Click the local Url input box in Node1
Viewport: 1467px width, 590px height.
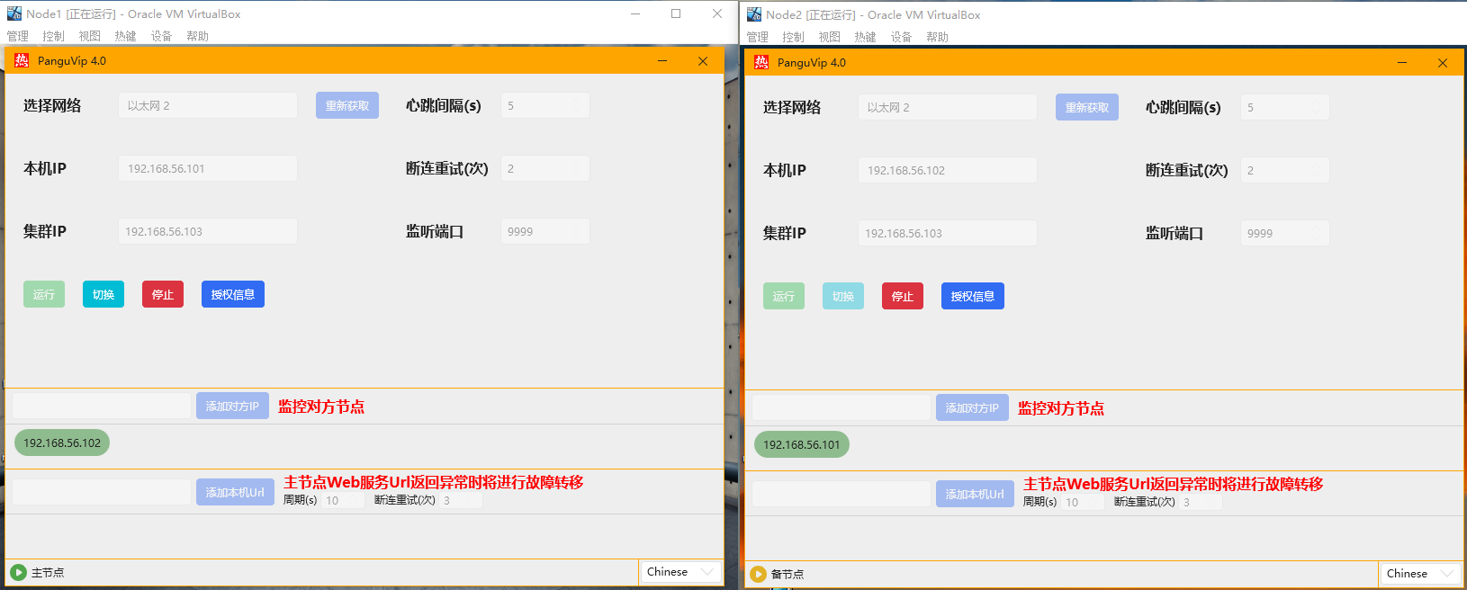pyautogui.click(x=102, y=492)
